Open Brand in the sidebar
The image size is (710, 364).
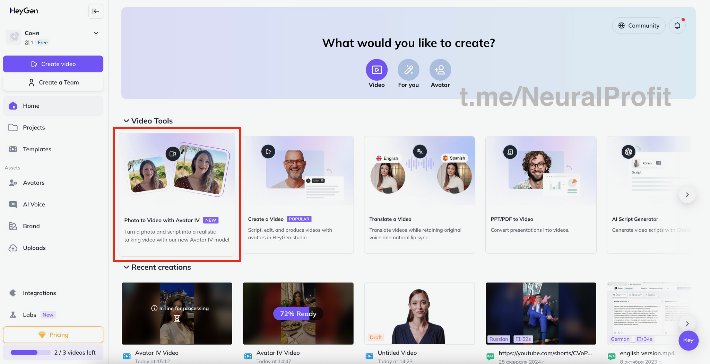53,226
